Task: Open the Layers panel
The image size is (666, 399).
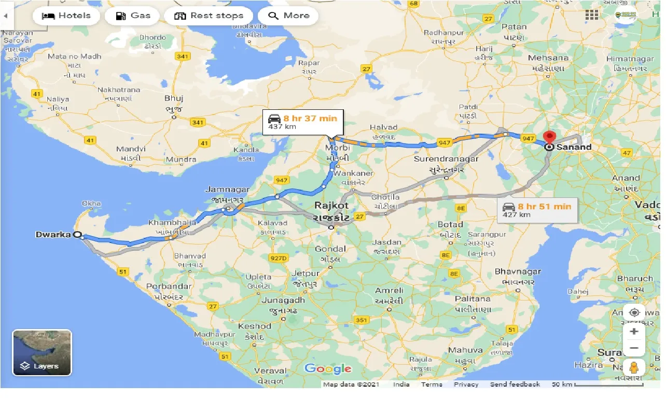Action: pos(41,366)
